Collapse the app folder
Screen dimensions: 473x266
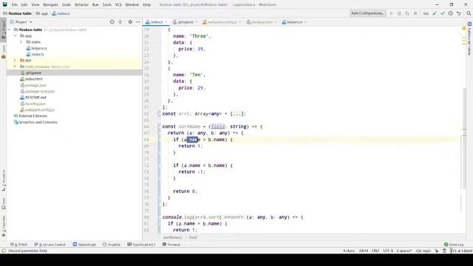[x=15, y=36]
